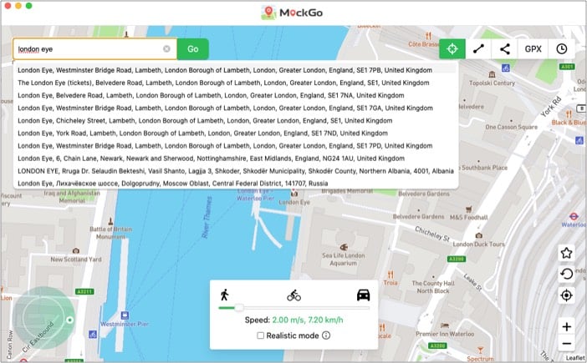Click the Leaflet attribution link

pos(575,358)
